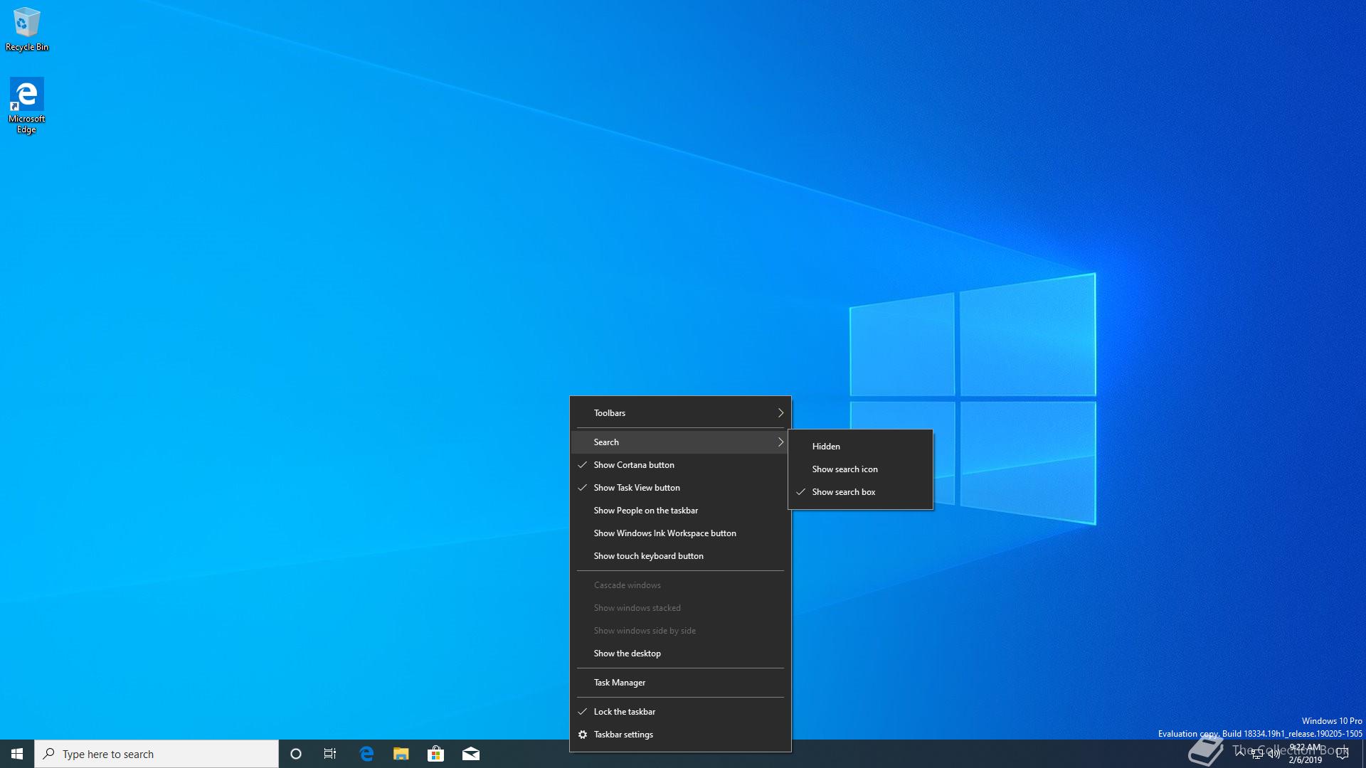Click Show the desktop menu entry
This screenshot has height=768, width=1366.
(627, 654)
